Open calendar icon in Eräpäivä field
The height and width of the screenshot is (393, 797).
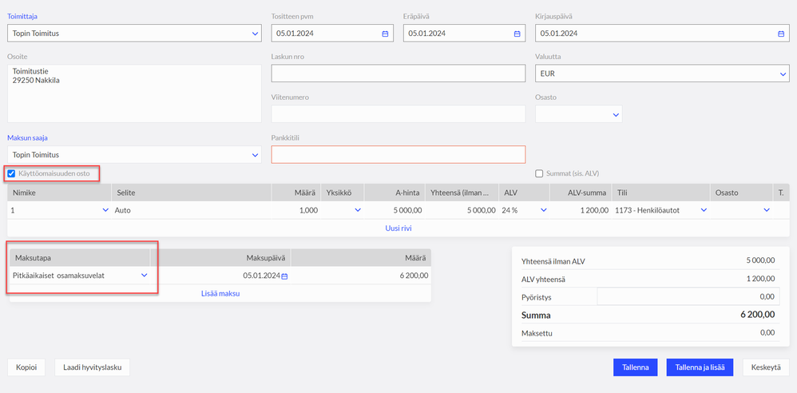tap(517, 34)
